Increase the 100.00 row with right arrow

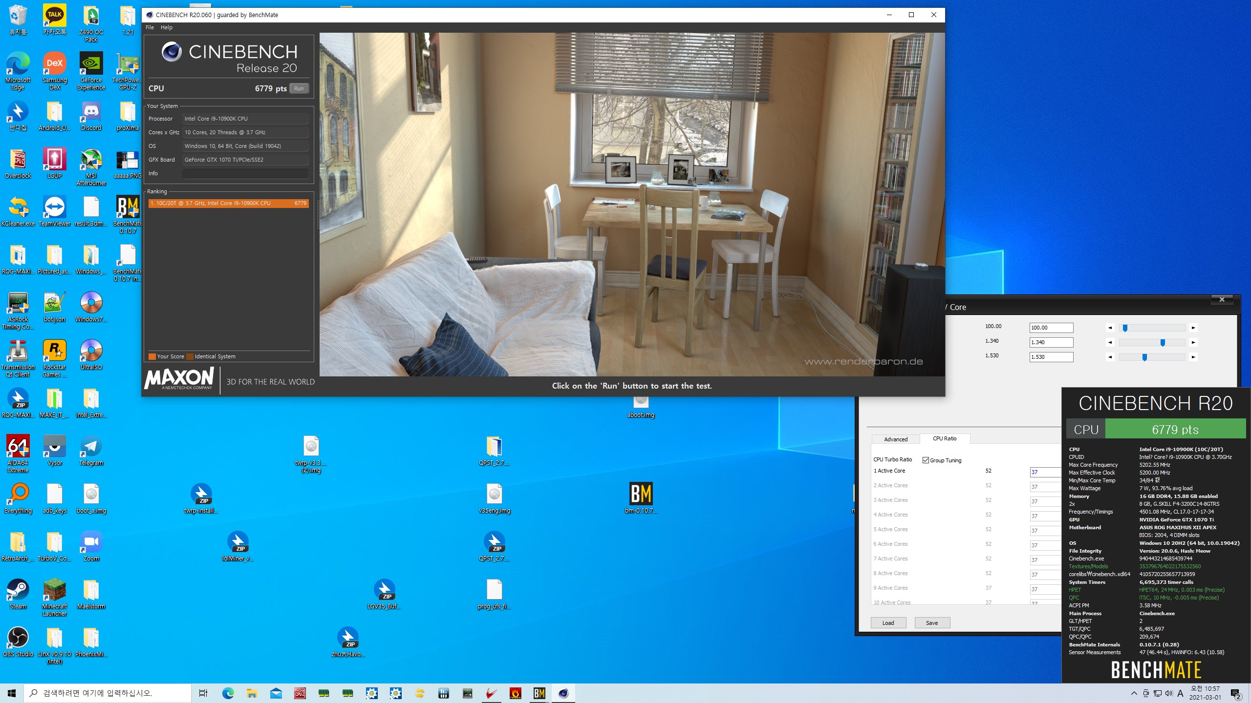(1193, 328)
